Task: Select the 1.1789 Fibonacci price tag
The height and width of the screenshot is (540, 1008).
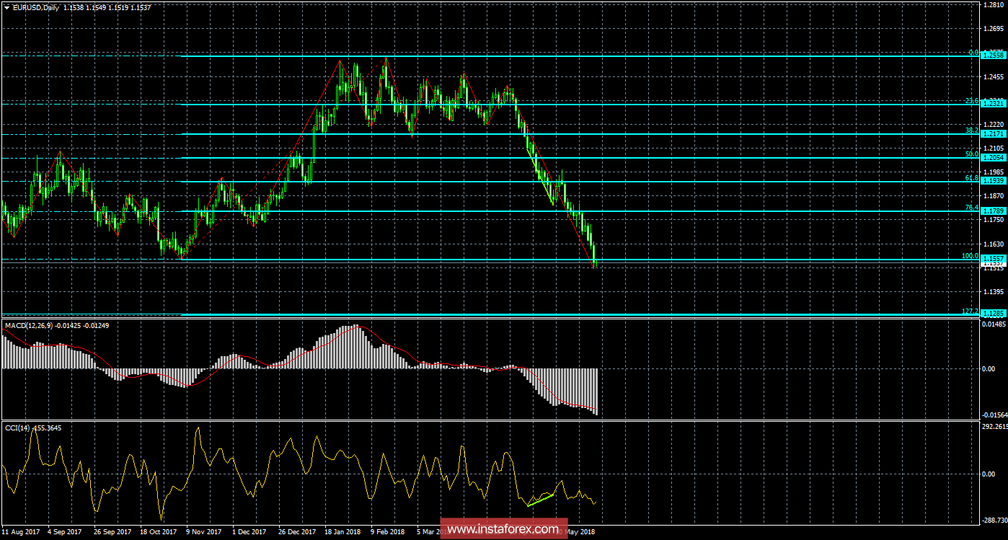Action: point(994,211)
